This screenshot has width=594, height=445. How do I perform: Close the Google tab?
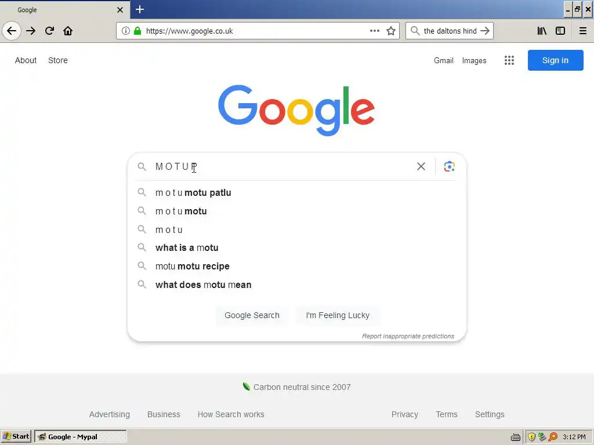pyautogui.click(x=120, y=10)
